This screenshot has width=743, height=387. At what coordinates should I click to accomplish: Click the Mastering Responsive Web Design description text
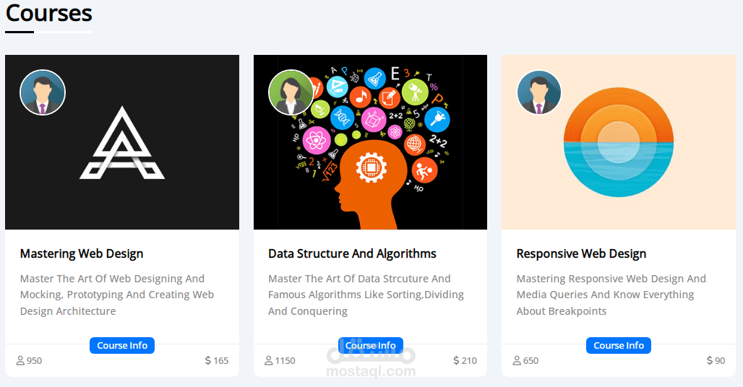tap(611, 295)
